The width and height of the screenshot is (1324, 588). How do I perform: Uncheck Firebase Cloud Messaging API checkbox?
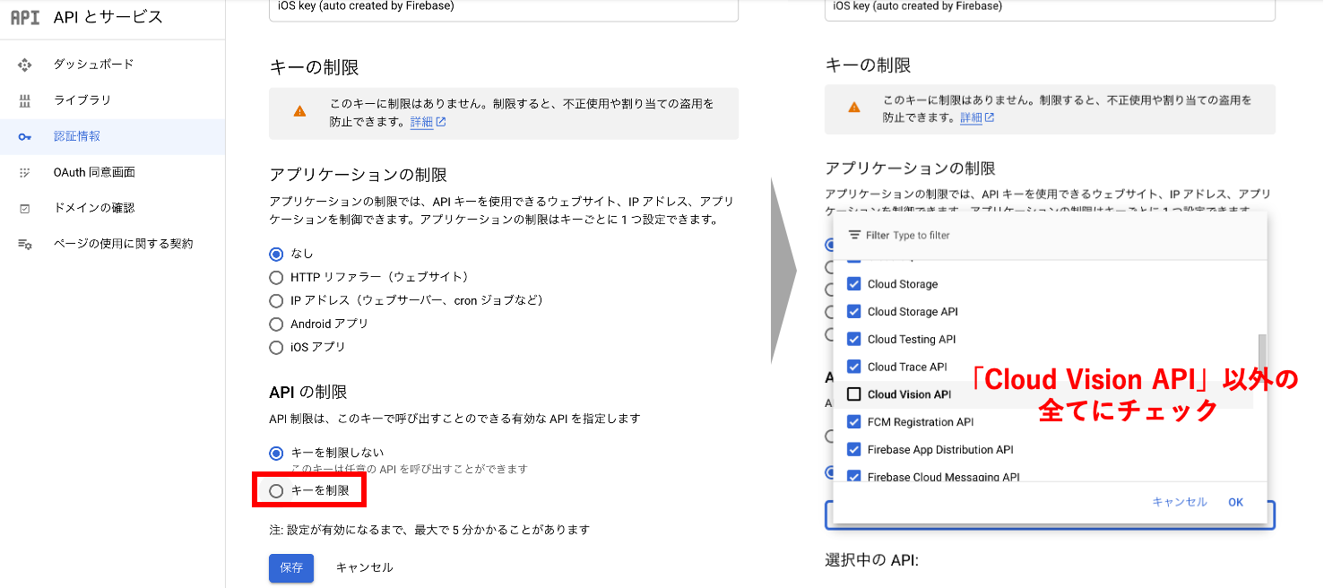853,477
